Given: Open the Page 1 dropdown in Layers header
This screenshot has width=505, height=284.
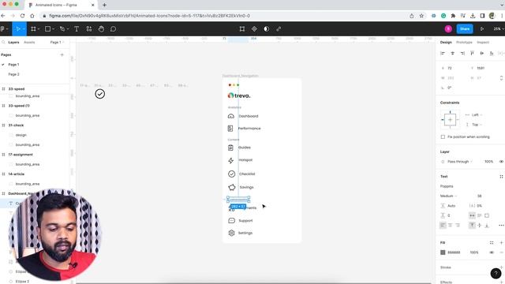Looking at the screenshot, I should point(57,42).
